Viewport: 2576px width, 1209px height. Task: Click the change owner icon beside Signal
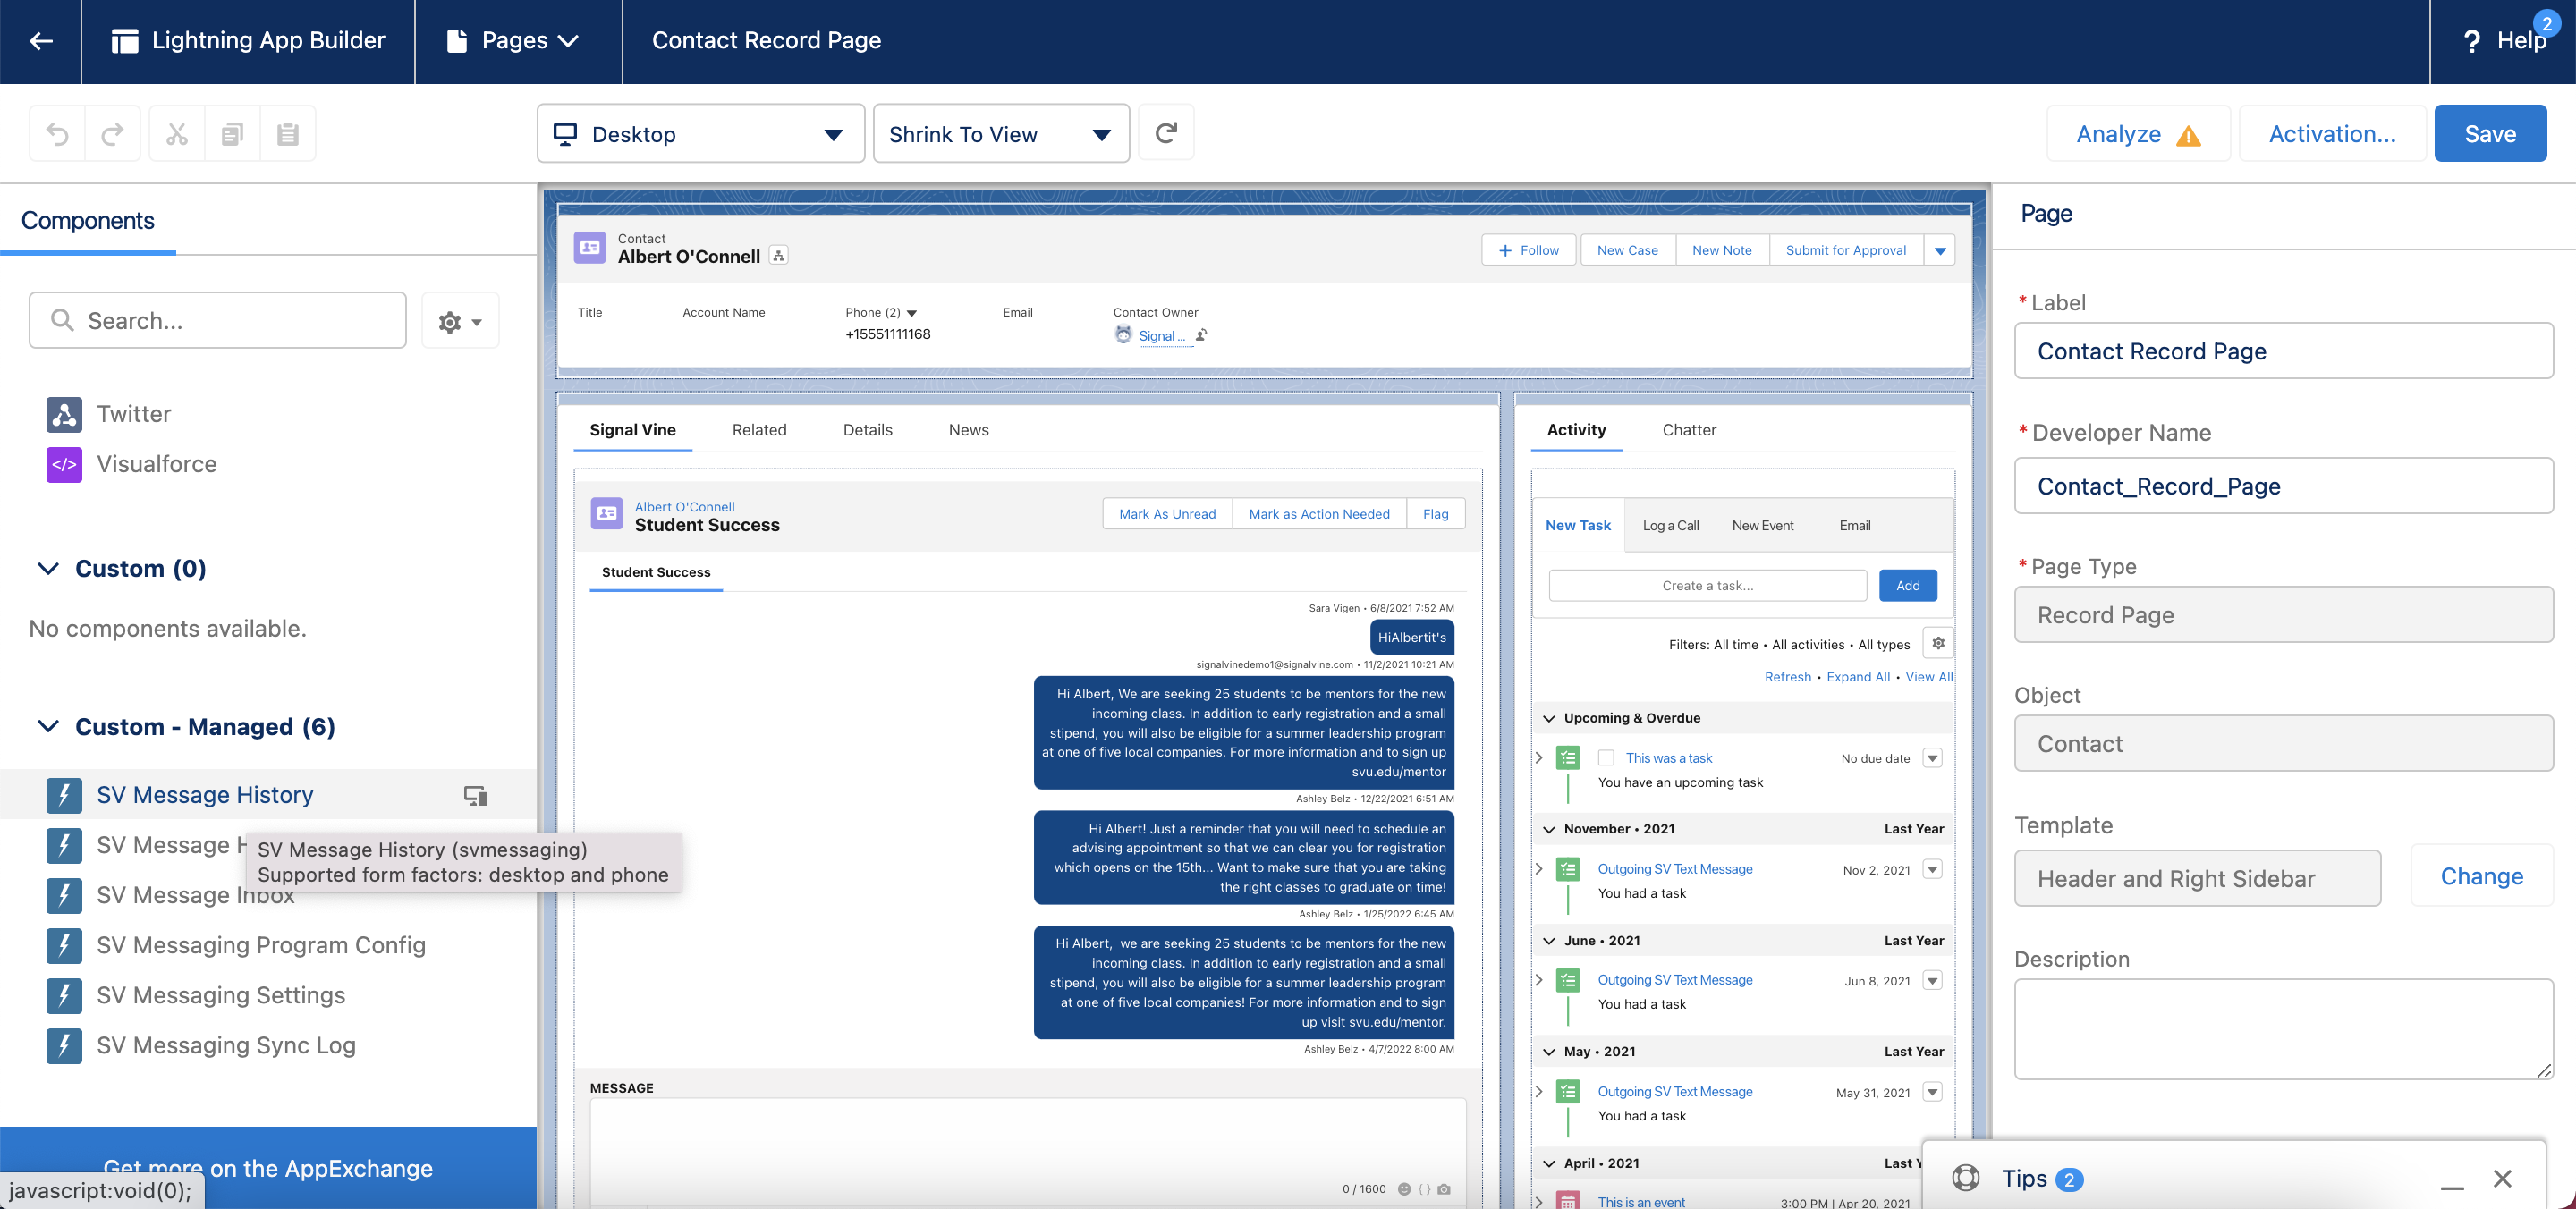1201,335
